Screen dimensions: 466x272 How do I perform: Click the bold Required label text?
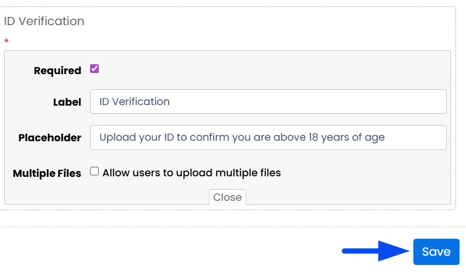(57, 71)
